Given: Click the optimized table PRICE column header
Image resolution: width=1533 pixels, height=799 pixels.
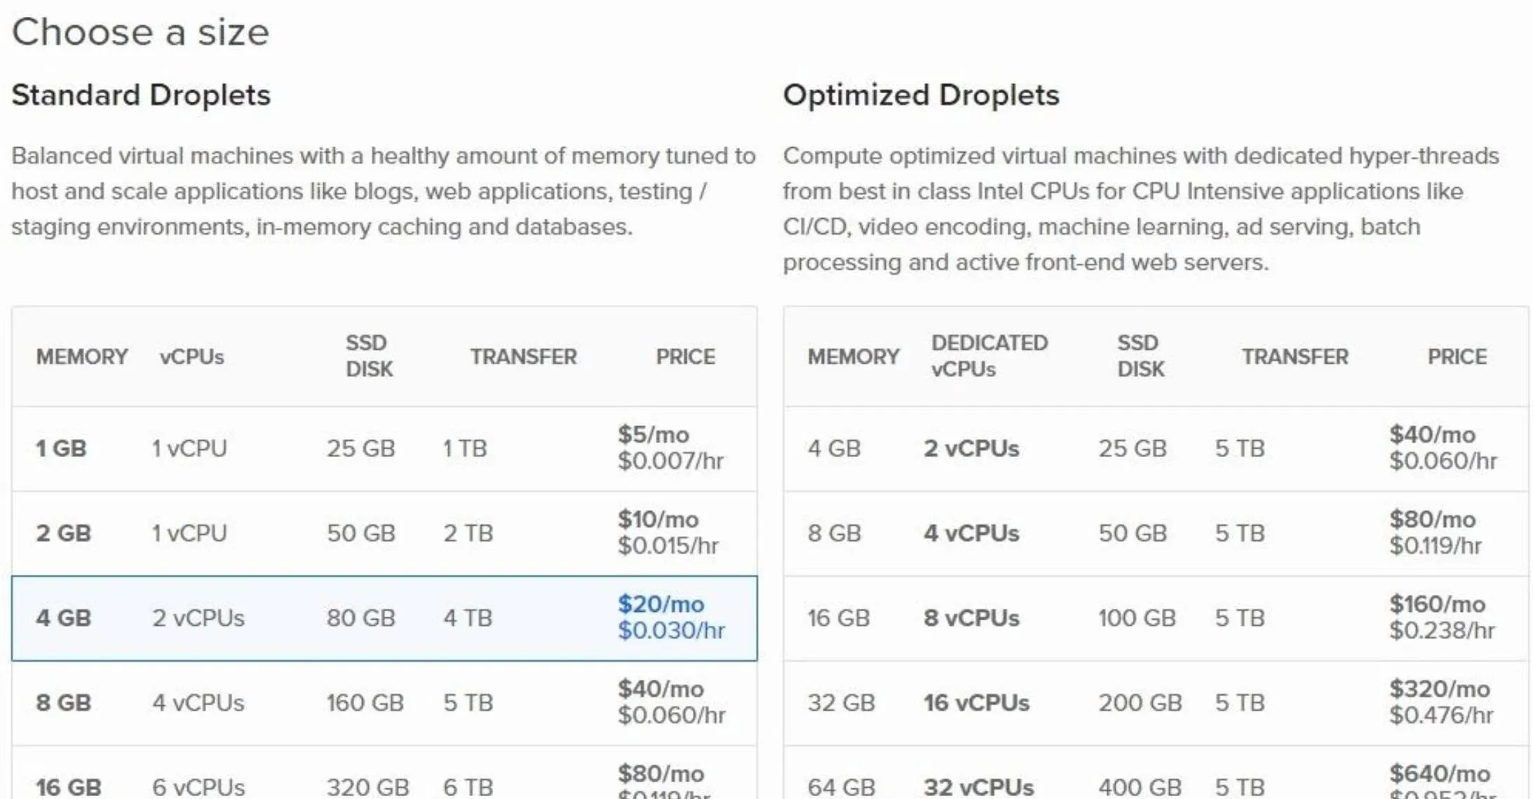Looking at the screenshot, I should [1457, 357].
